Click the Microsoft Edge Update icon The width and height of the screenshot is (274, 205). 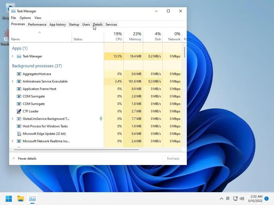tap(19, 134)
